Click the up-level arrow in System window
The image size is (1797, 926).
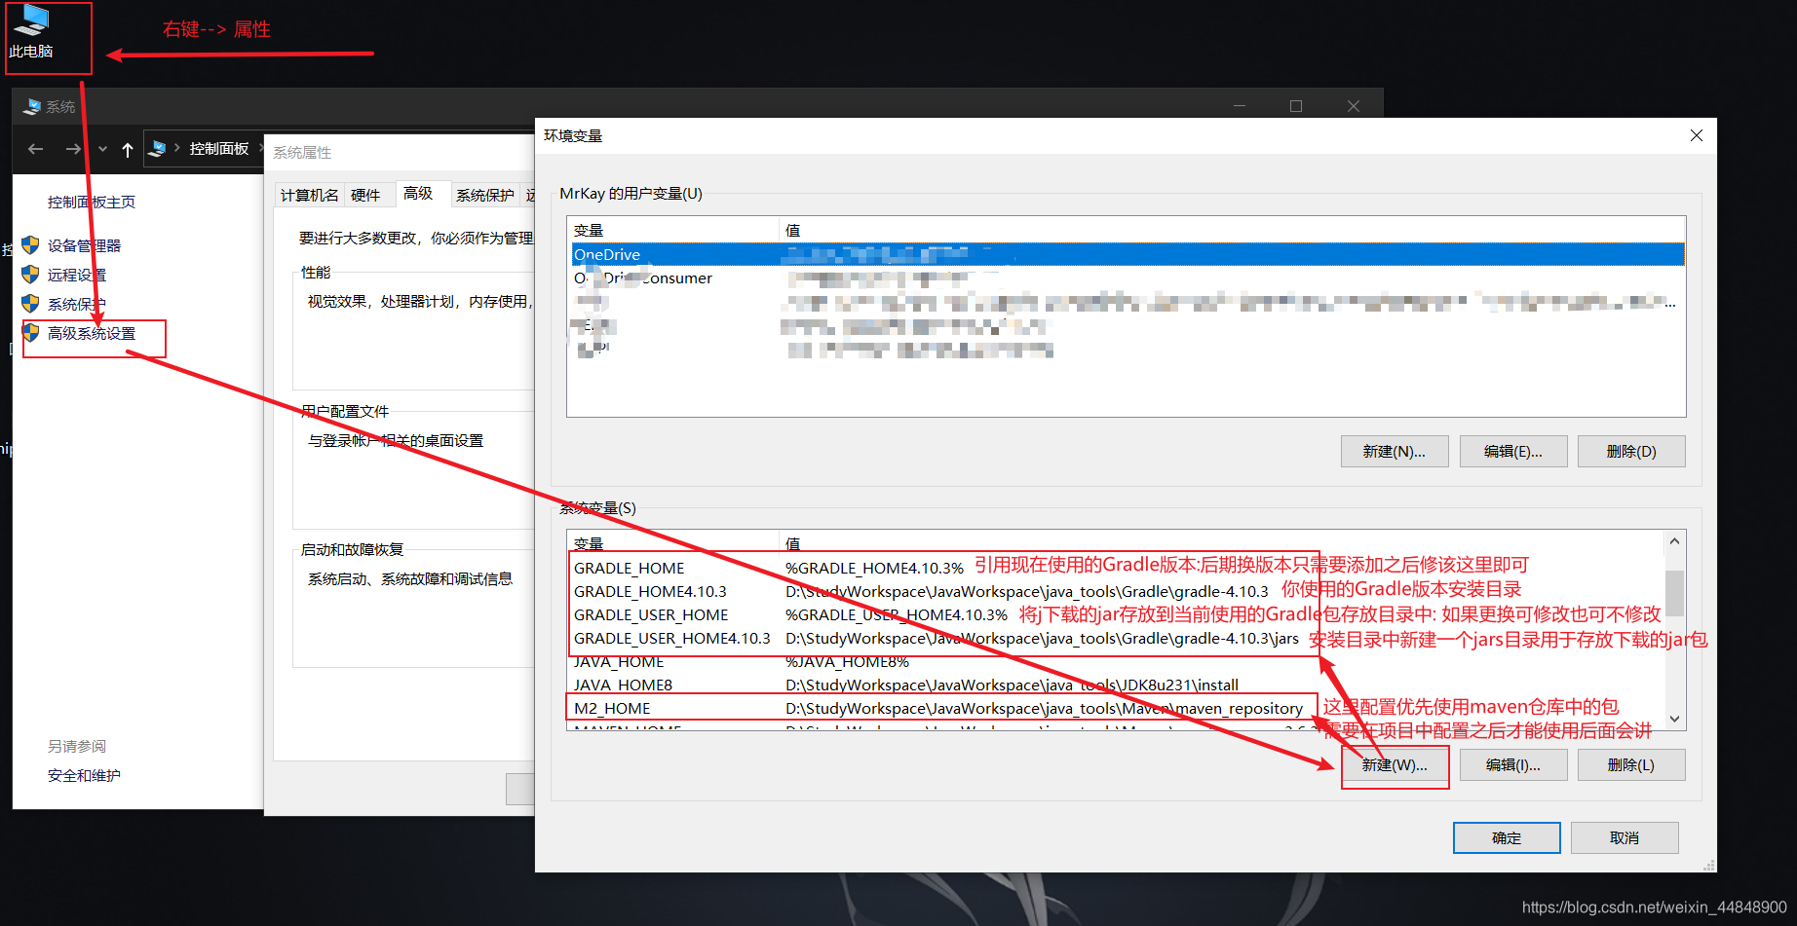pos(128,149)
